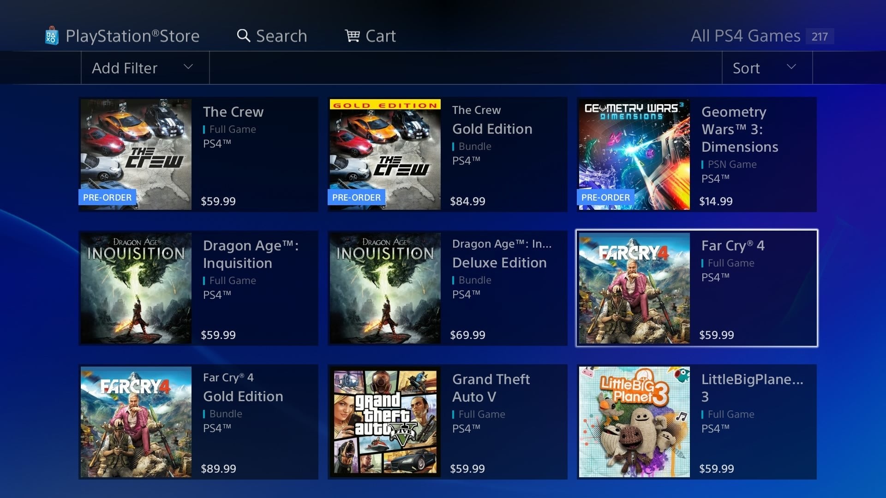Expand the Add Filter dropdown

click(145, 68)
